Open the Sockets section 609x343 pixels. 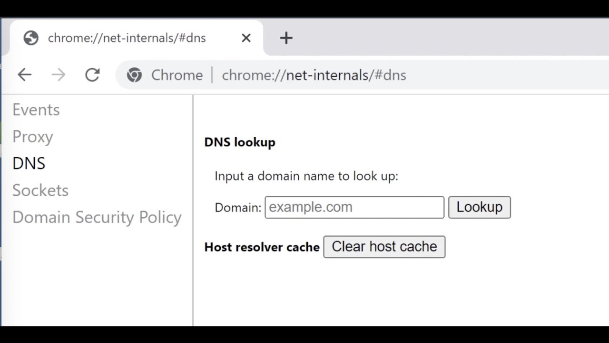pyautogui.click(x=40, y=190)
